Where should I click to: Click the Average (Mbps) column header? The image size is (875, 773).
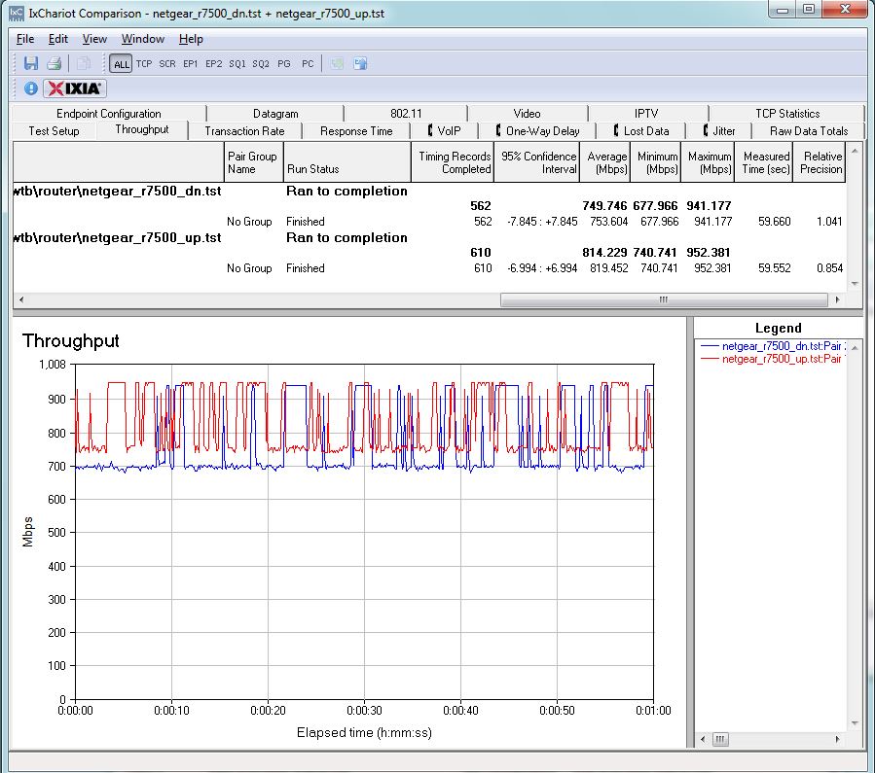(x=605, y=162)
